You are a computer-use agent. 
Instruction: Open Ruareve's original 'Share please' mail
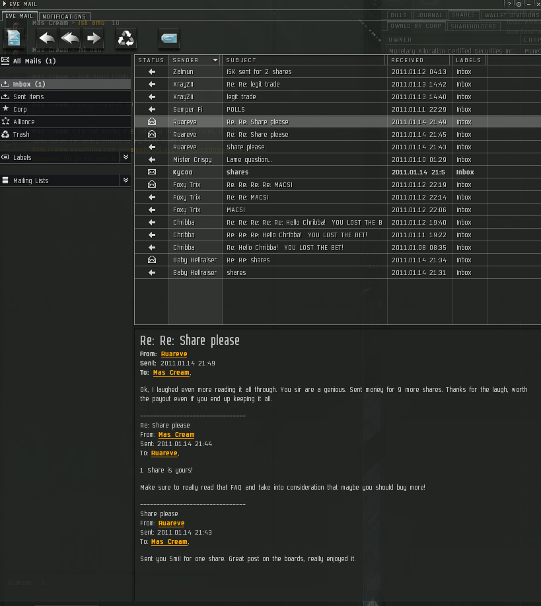tap(338, 147)
